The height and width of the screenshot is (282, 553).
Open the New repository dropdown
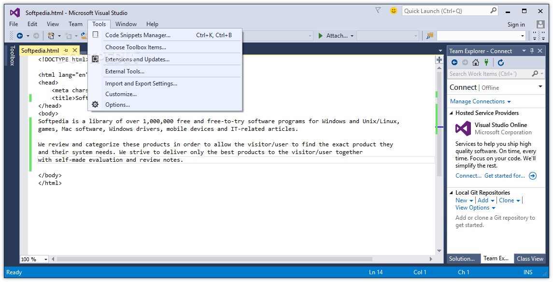(x=471, y=200)
